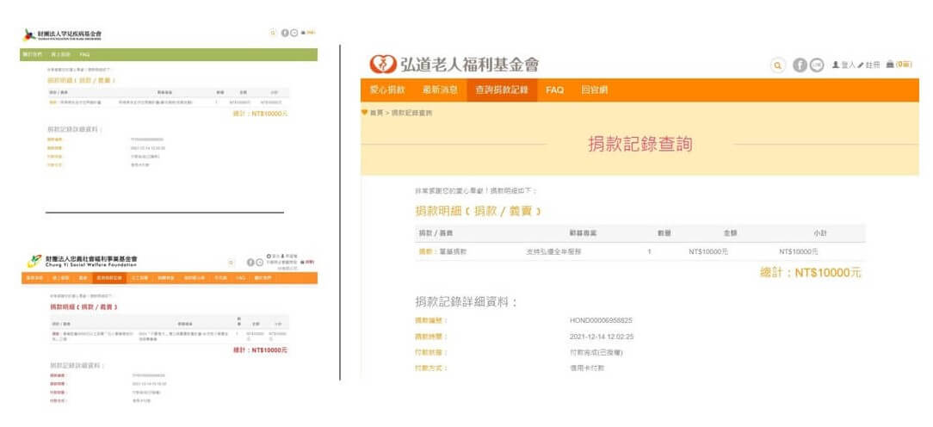This screenshot has height=427, width=933.
Task: Click the search icon on Chung Yi site
Action: (231, 262)
